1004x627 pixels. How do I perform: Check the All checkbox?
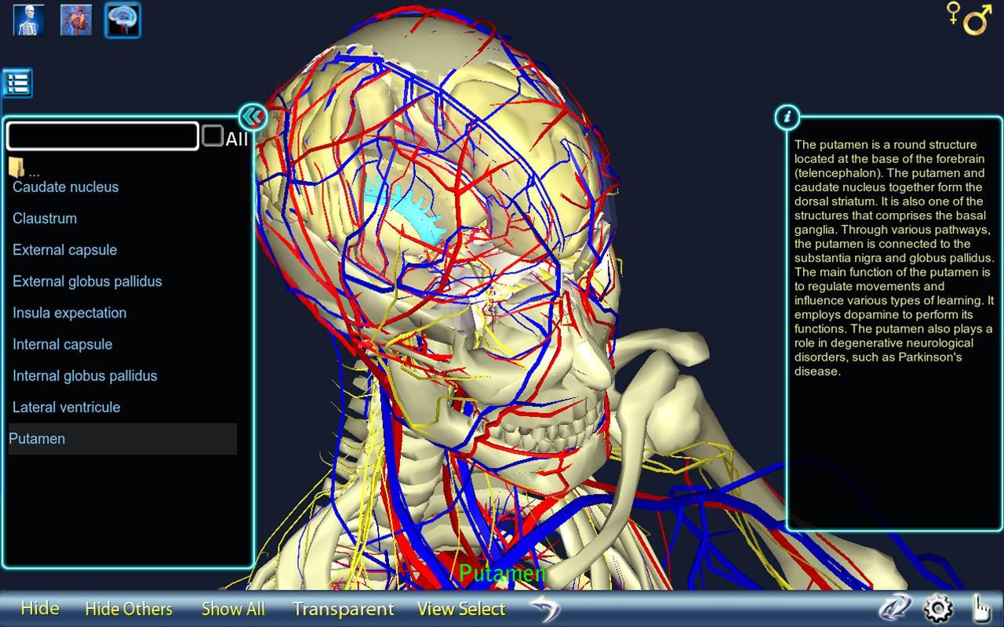[x=213, y=136]
